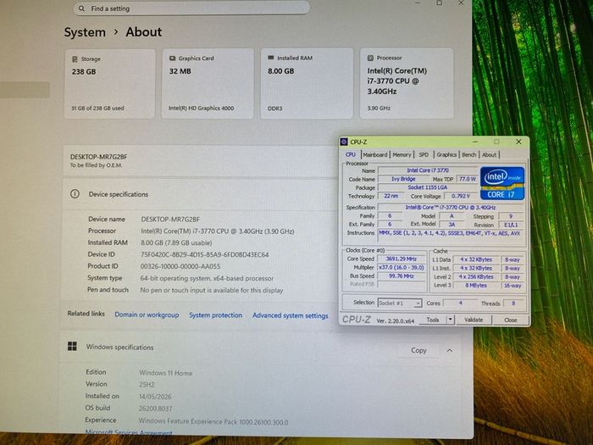
Task: Copy the Windows specifications
Action: (418, 350)
